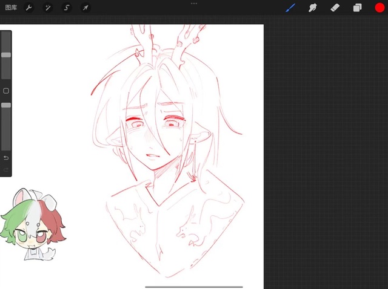Click the brush opacity slider handle

pos(6,105)
